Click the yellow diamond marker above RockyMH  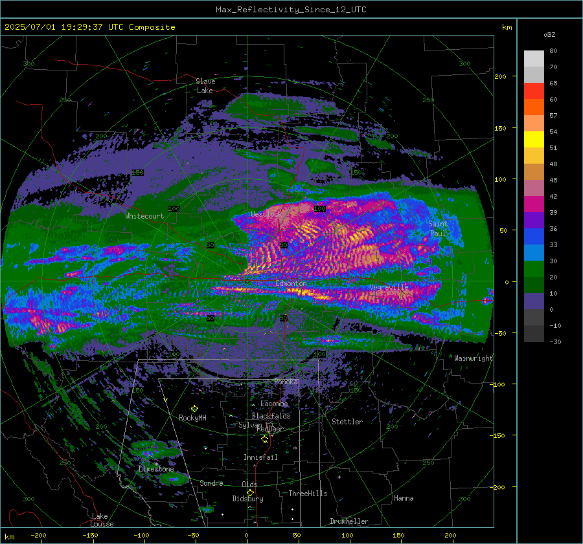coord(194,408)
